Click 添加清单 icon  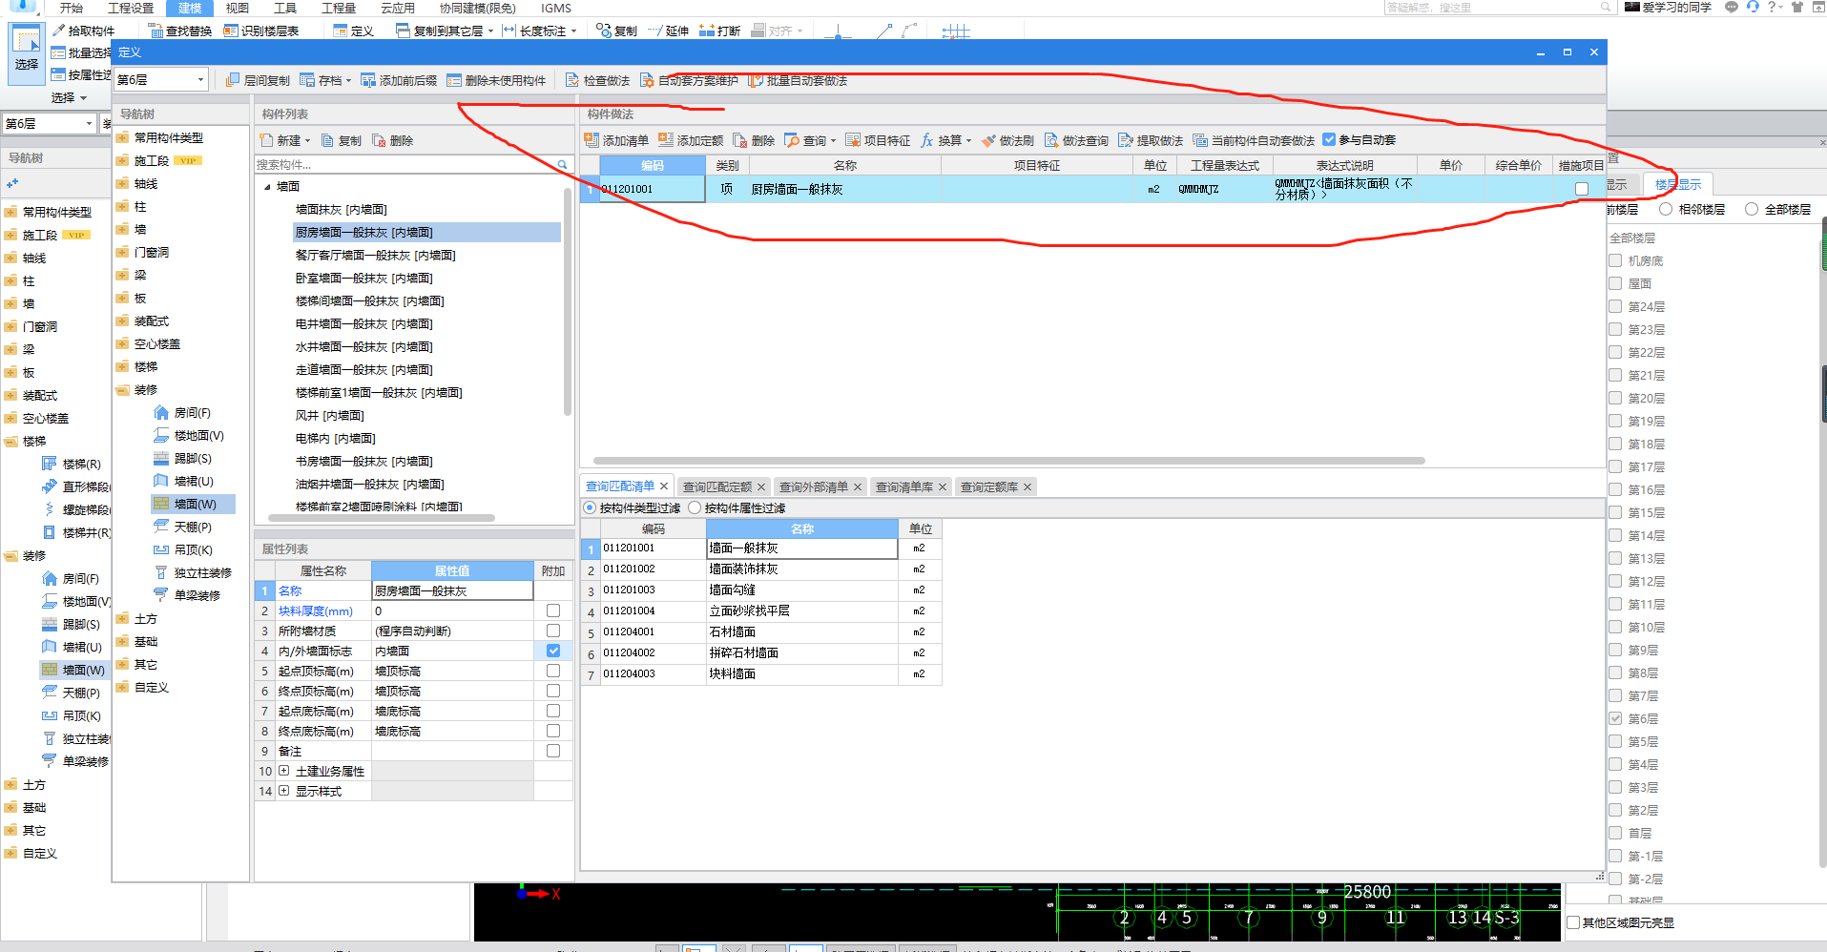[592, 140]
